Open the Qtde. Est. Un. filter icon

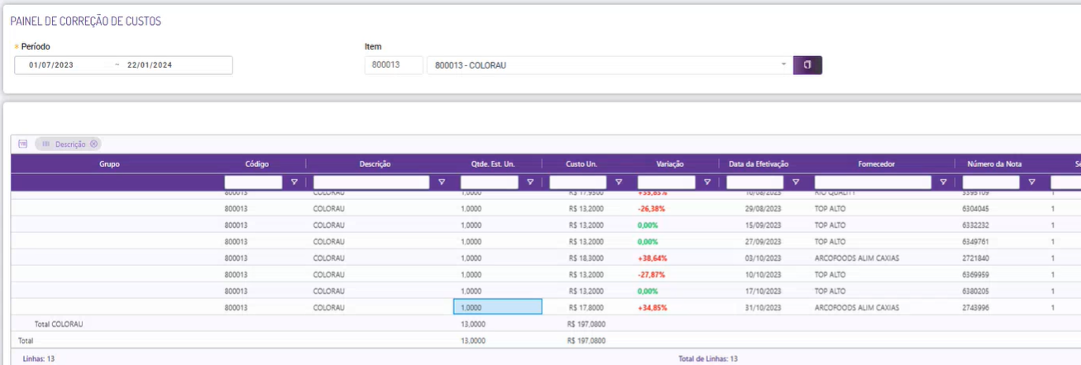click(x=530, y=182)
